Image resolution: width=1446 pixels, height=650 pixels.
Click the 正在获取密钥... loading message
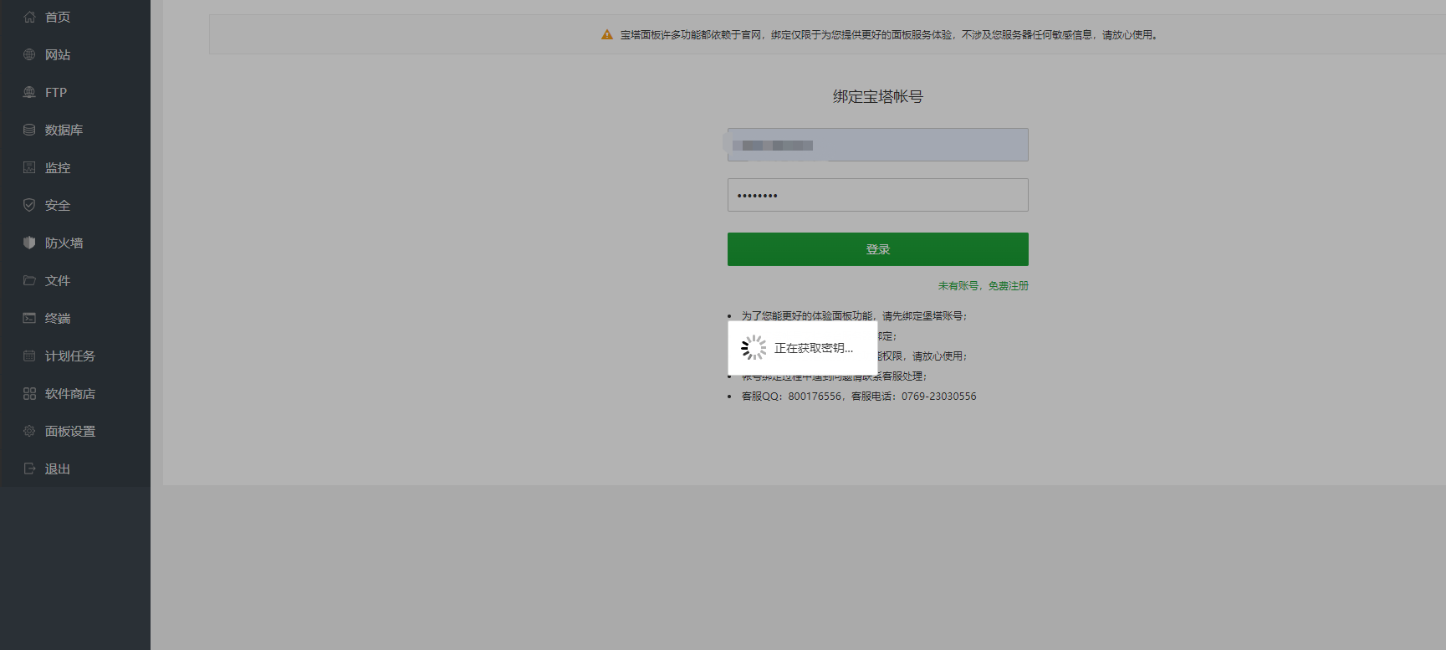pyautogui.click(x=814, y=348)
